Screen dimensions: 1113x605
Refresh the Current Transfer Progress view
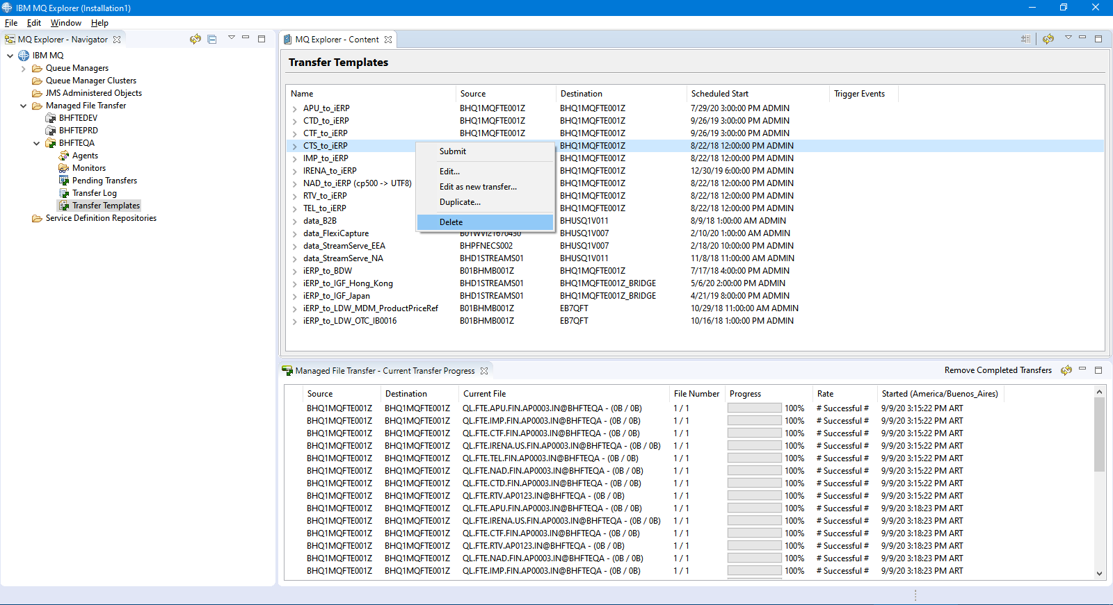(1066, 370)
